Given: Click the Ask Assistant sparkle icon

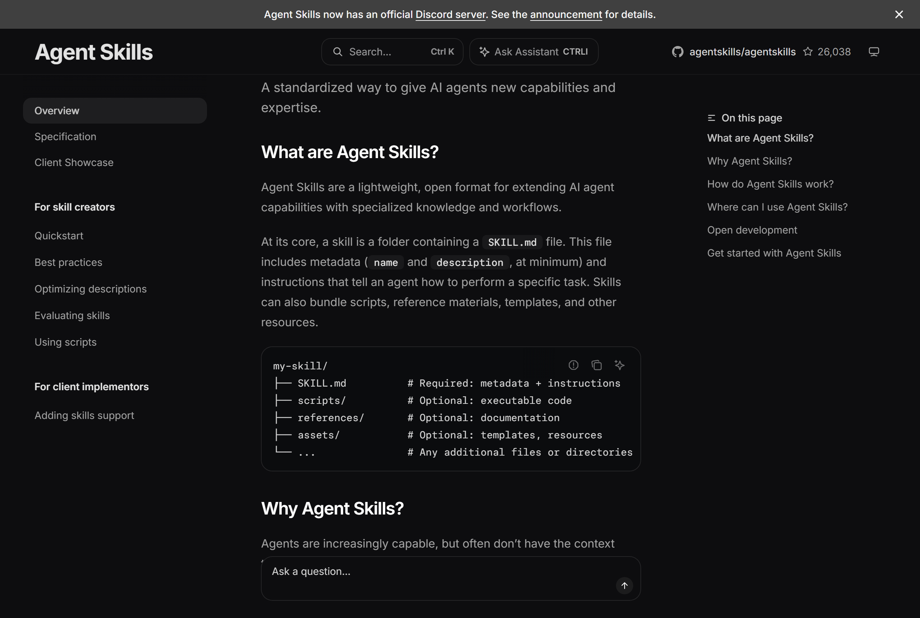Looking at the screenshot, I should tap(484, 52).
